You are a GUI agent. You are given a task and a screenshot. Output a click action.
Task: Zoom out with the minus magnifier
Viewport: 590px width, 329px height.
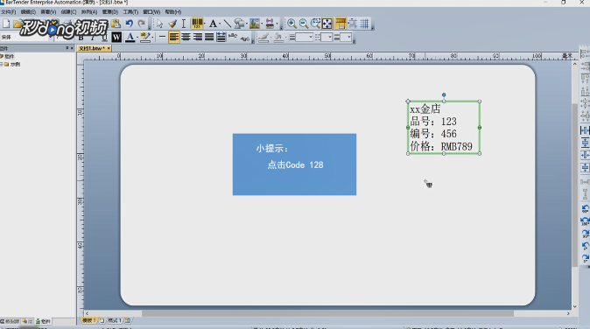303,24
